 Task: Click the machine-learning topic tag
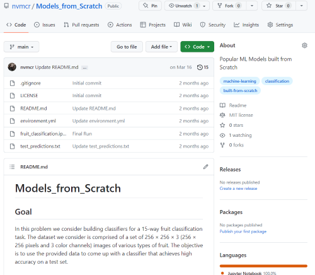[x=239, y=81]
